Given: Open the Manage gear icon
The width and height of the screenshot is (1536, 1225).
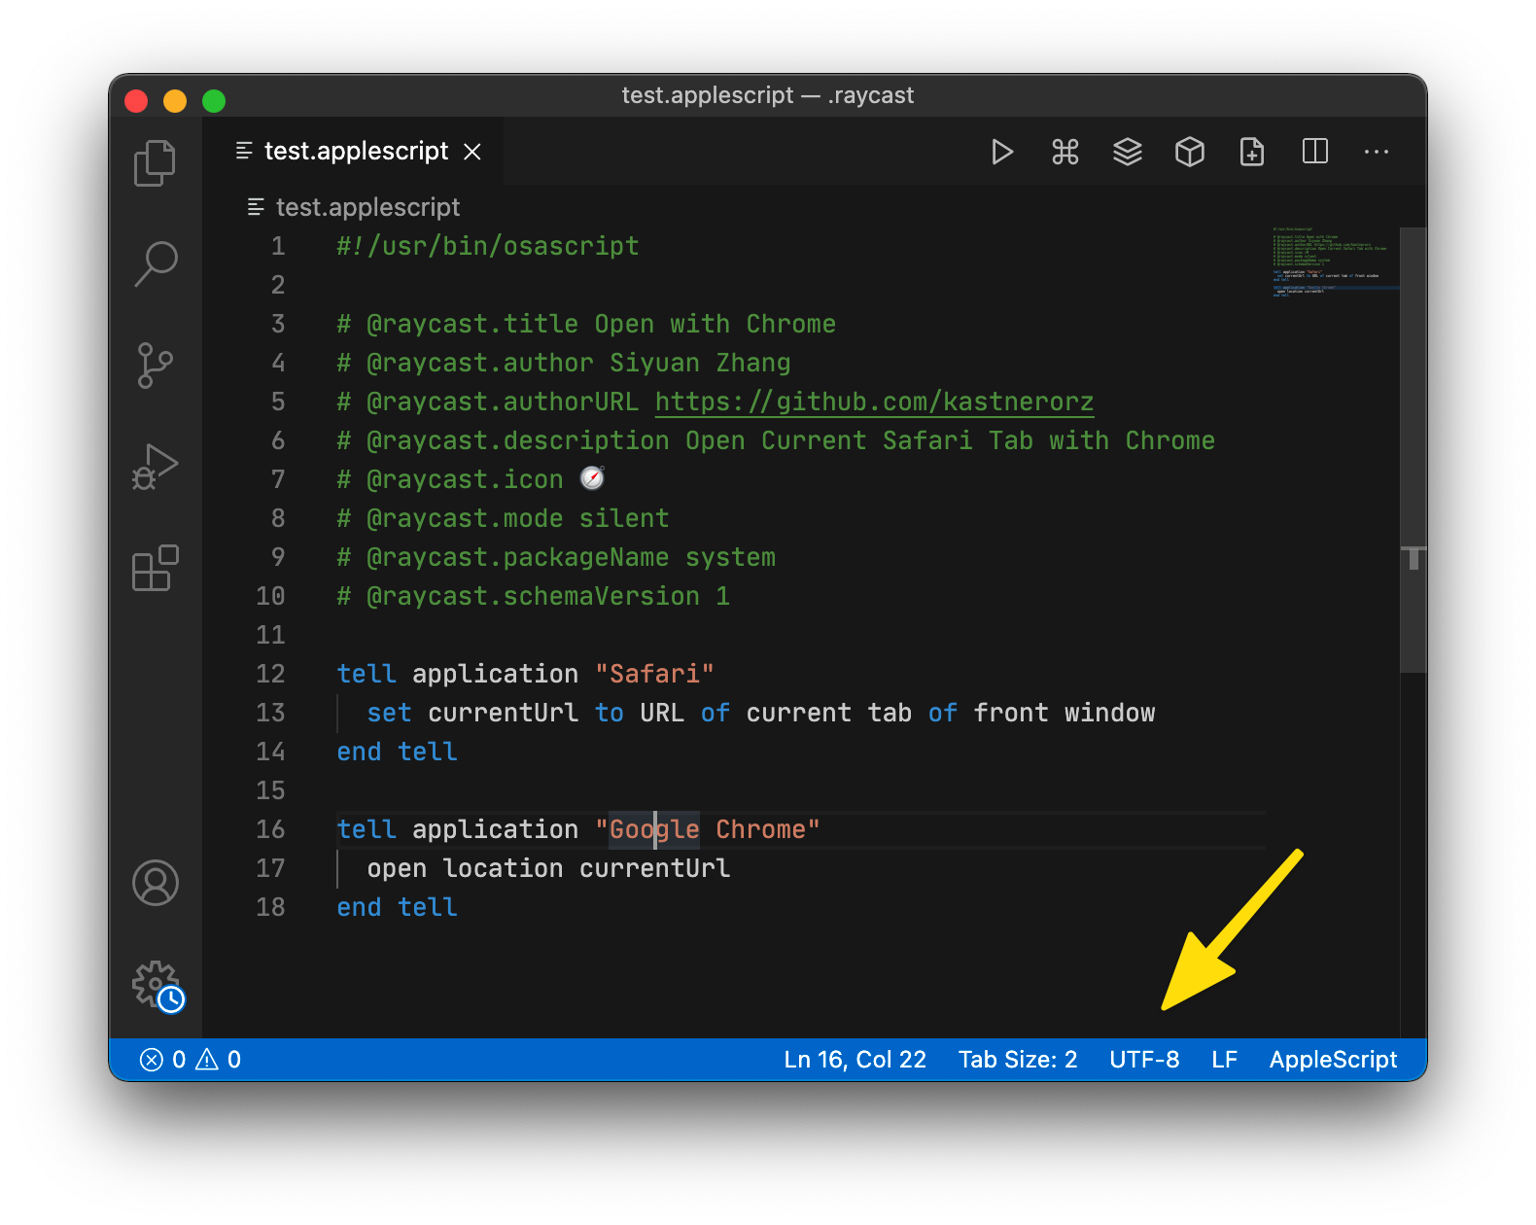Looking at the screenshot, I should coord(157,986).
